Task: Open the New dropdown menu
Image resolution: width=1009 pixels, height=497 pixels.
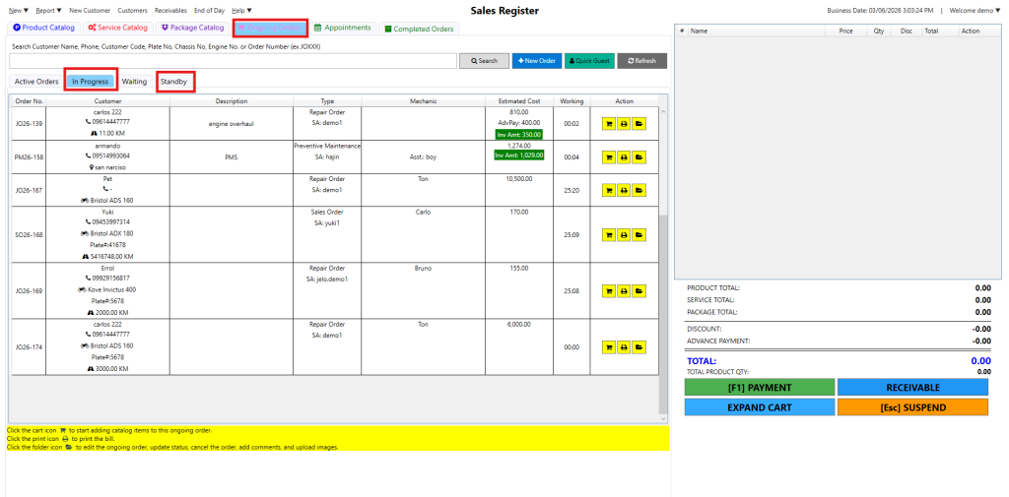Action: point(19,10)
